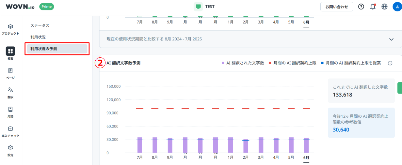Toggle the AI 翻訳された文字数 legend swatch

(x=223, y=63)
